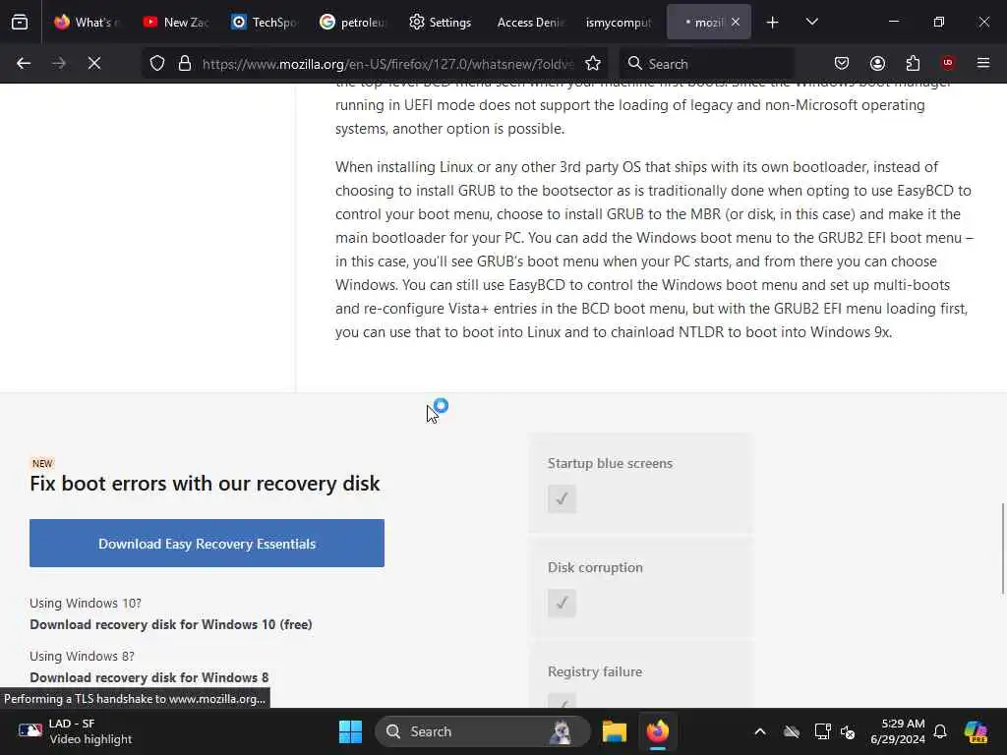Go back with the back arrow
The height and width of the screenshot is (755, 1007).
pyautogui.click(x=24, y=63)
